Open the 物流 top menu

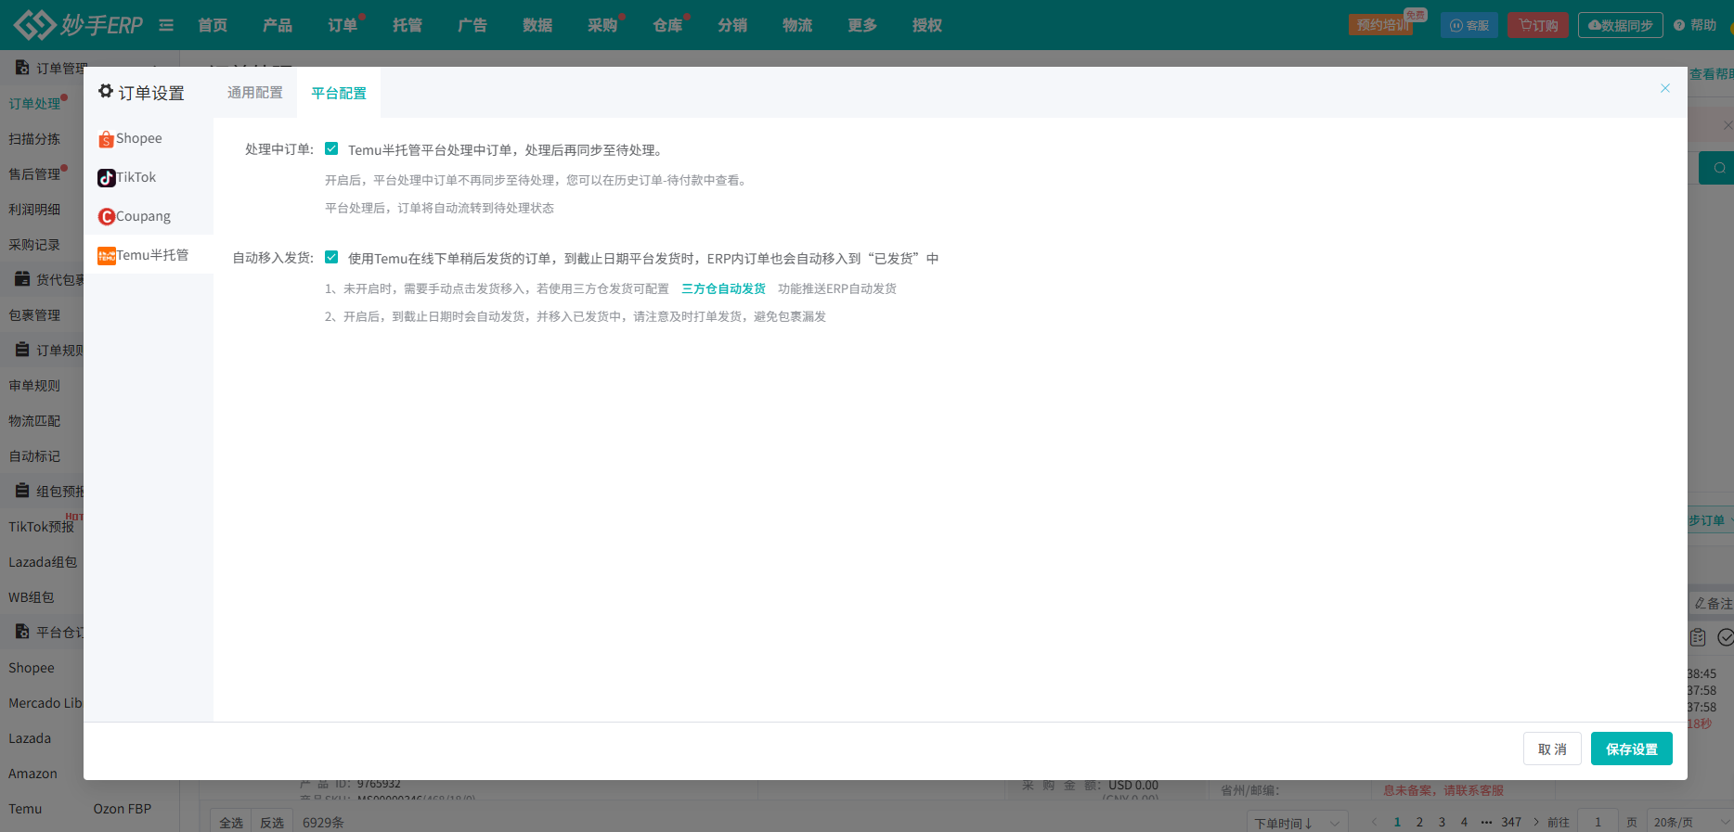tap(797, 25)
